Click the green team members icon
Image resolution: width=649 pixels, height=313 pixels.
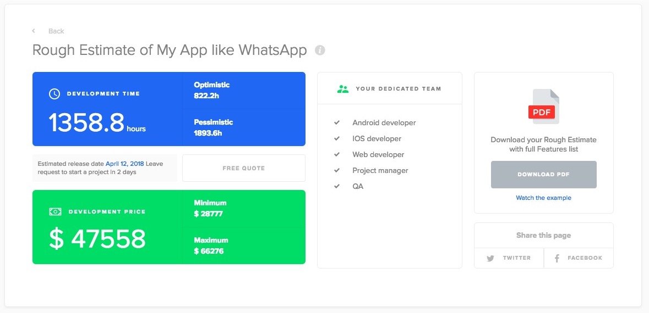[343, 88]
